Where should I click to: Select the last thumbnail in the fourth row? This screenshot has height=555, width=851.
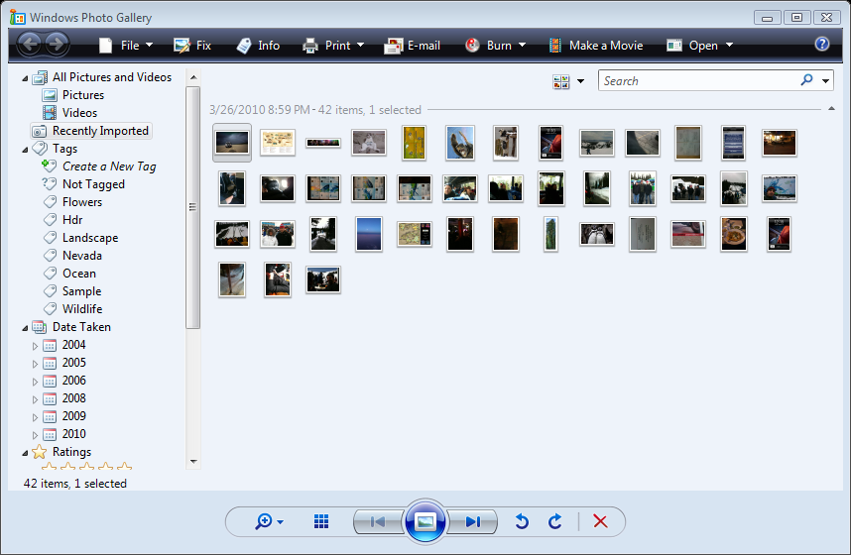[x=323, y=279]
